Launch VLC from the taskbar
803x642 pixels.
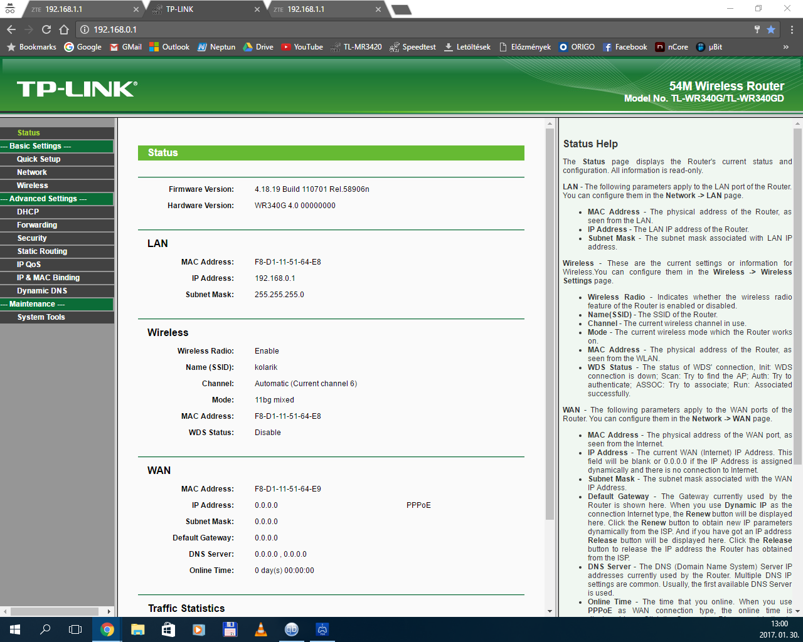(x=261, y=629)
